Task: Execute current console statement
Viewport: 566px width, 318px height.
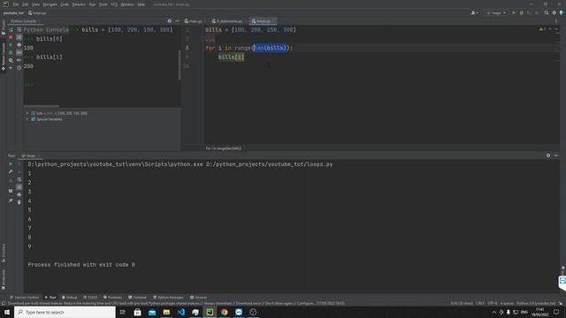Action: click(x=11, y=45)
